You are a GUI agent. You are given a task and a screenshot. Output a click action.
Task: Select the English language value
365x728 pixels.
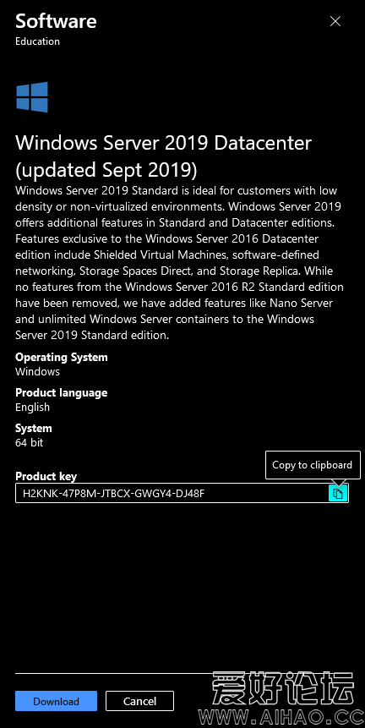click(x=32, y=408)
